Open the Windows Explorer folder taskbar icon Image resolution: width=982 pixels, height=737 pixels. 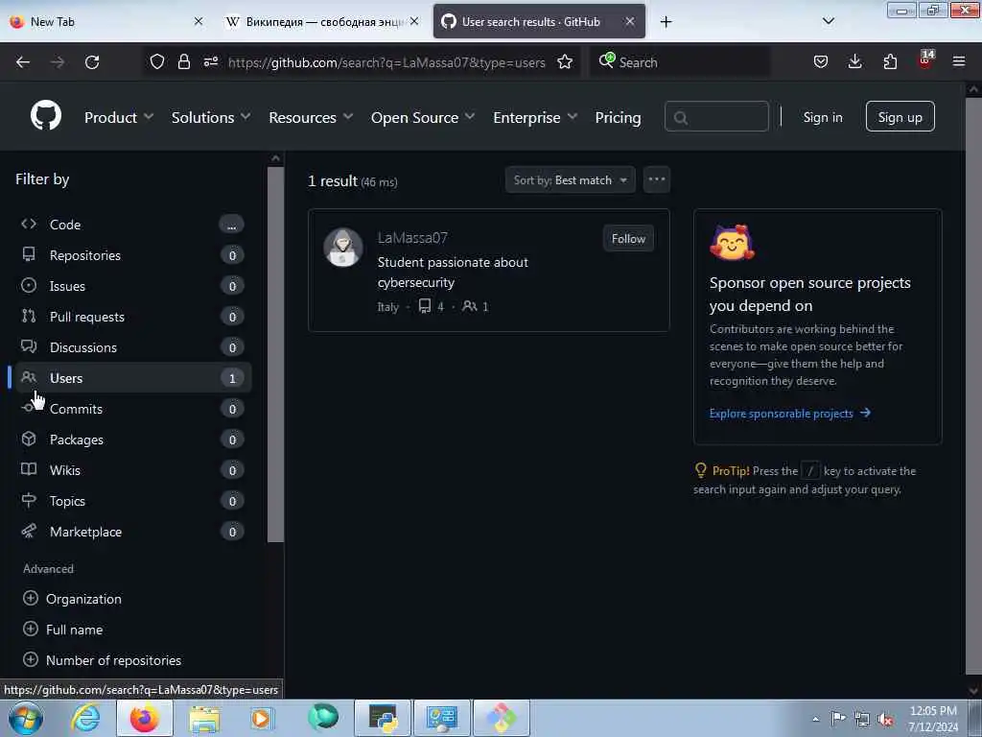coord(204,718)
